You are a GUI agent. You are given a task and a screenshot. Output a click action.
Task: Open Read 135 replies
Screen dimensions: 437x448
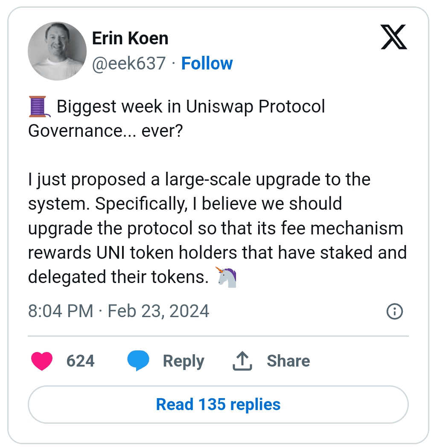pyautogui.click(x=218, y=404)
